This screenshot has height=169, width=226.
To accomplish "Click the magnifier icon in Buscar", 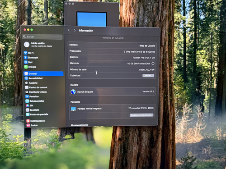I will click(24, 37).
